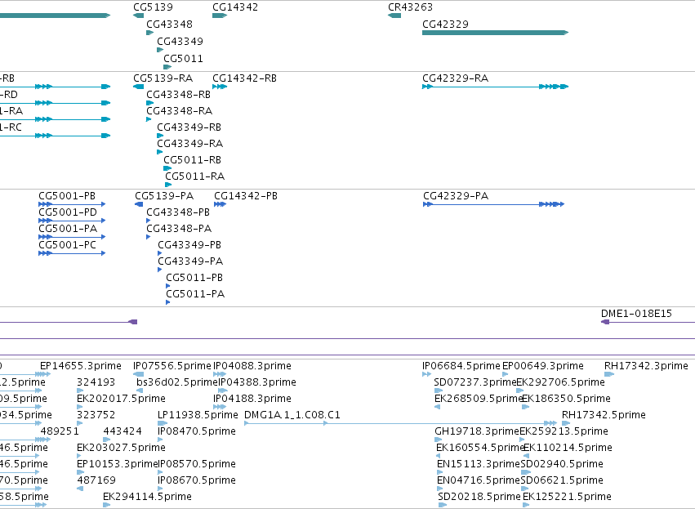
Task: Click EST EK110214.5prime
Action: click(568, 448)
